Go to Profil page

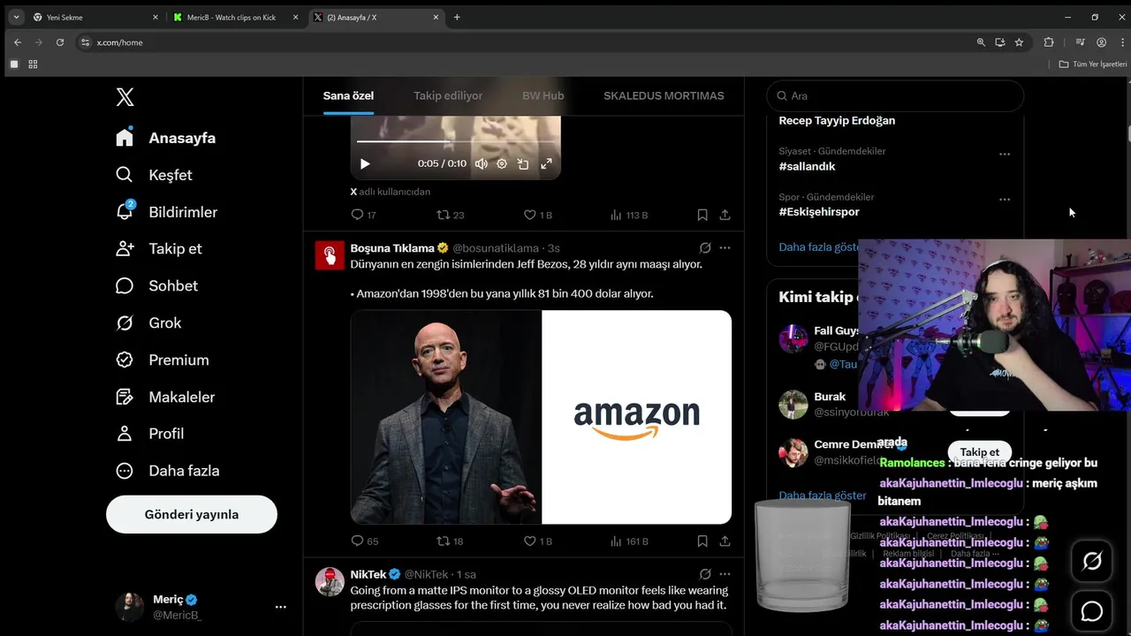pos(150,434)
